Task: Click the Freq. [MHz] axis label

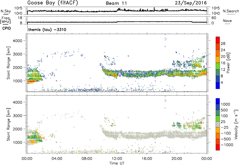Action: pos(5,20)
